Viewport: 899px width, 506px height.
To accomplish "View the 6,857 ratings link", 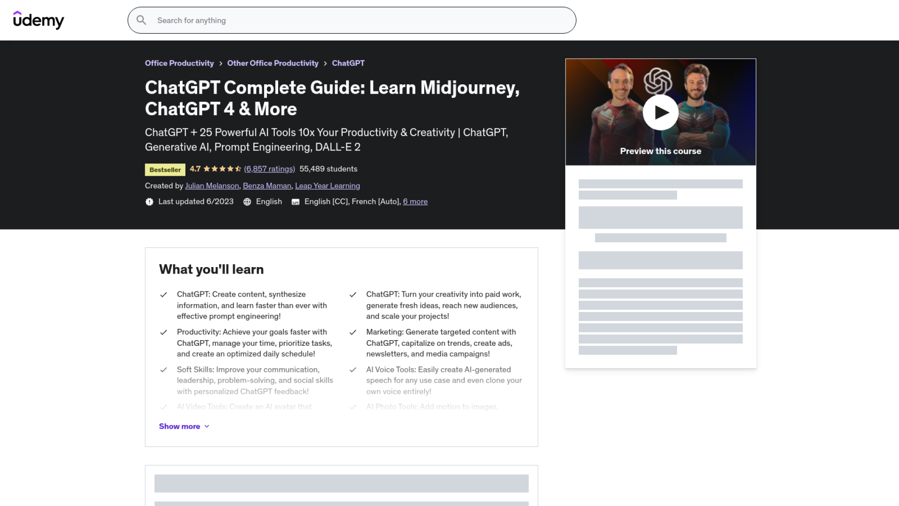I will tap(269, 169).
